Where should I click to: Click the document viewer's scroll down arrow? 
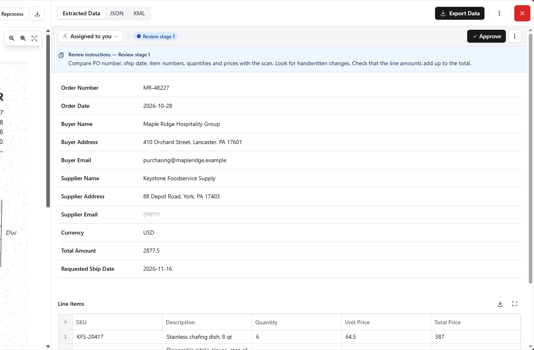click(48, 346)
